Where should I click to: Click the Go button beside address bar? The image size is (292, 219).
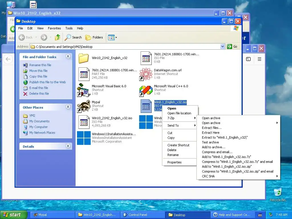[232, 46]
